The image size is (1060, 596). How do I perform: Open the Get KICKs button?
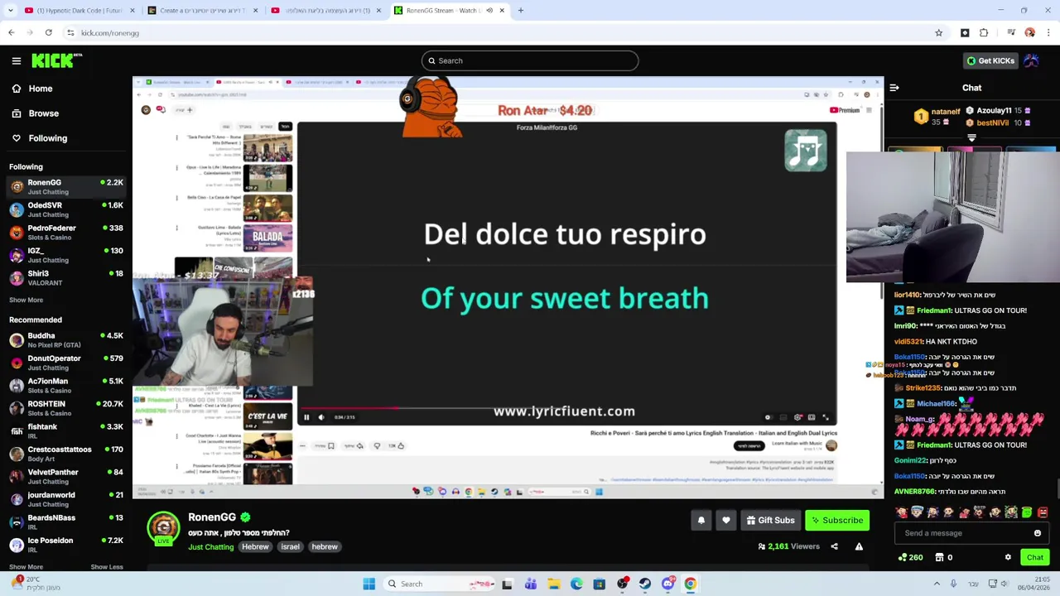coord(990,60)
